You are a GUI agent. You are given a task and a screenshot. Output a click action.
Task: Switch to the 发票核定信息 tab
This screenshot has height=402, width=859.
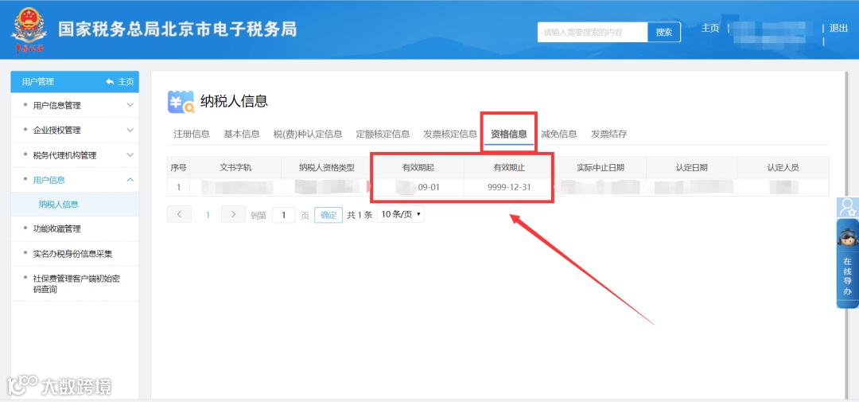pyautogui.click(x=450, y=134)
